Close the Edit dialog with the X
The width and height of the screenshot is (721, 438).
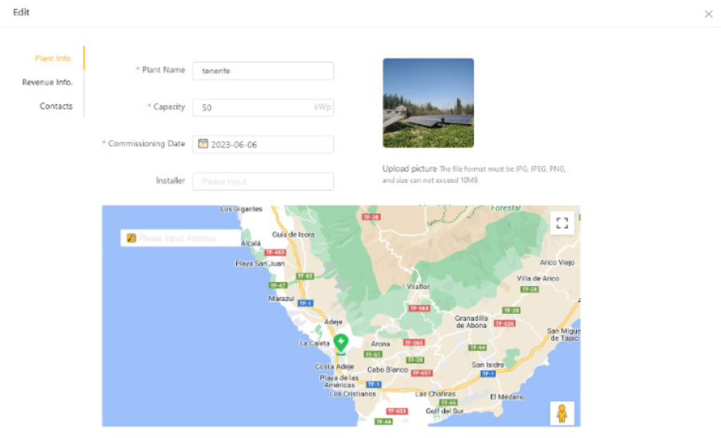(708, 14)
